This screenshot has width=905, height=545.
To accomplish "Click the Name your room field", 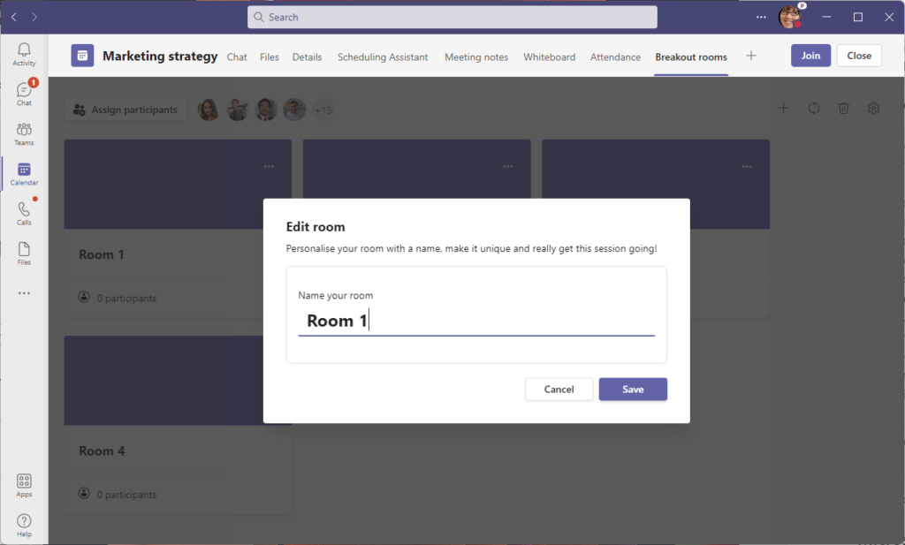I will tap(476, 321).
